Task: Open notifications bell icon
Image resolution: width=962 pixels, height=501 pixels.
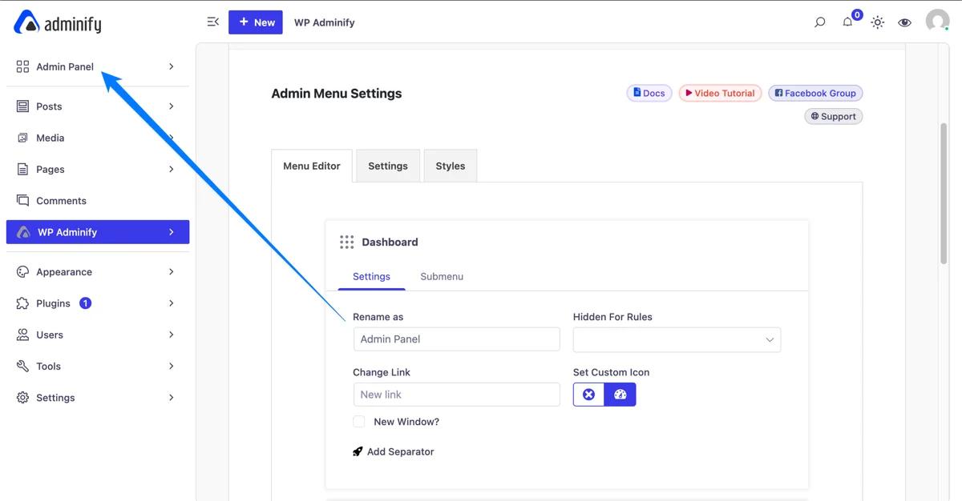Action: pos(847,22)
